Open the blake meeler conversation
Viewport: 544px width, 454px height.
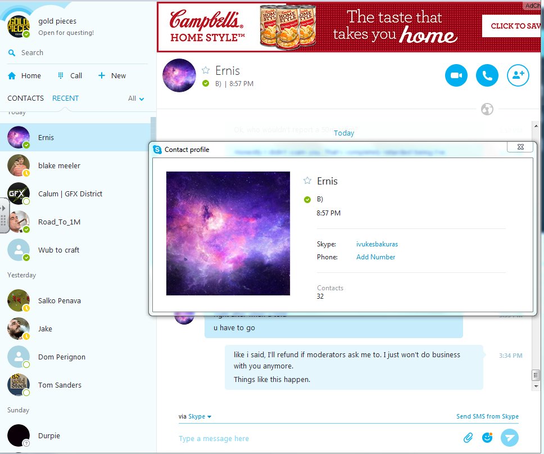click(76, 166)
